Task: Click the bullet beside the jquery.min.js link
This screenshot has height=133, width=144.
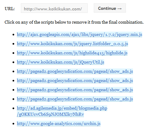Action: 13,35
